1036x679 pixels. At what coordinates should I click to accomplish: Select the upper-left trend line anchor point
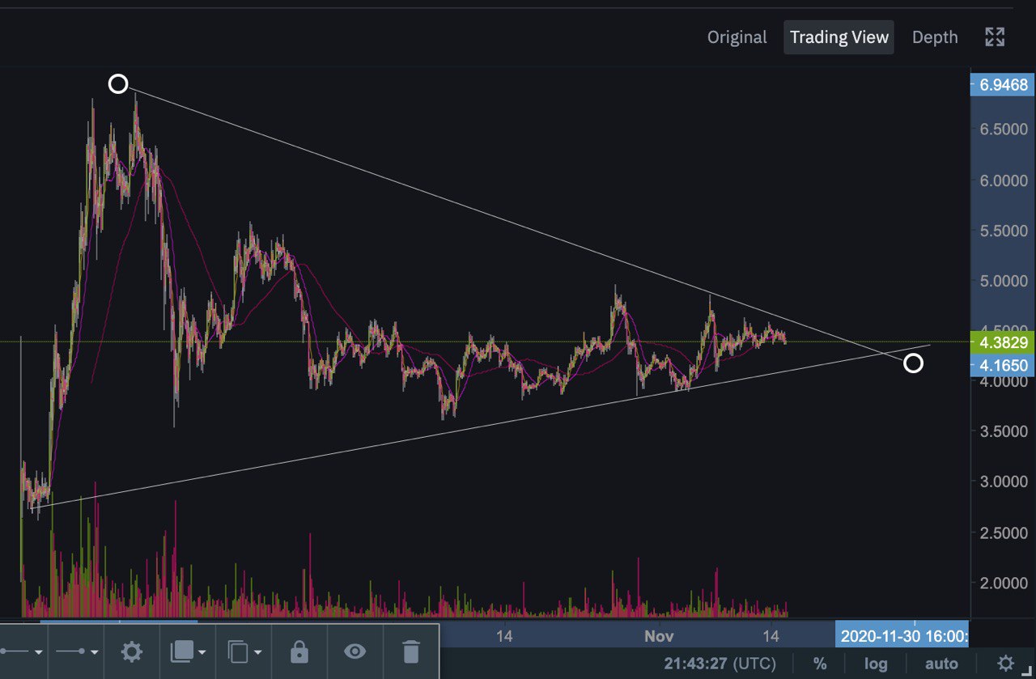(x=118, y=83)
